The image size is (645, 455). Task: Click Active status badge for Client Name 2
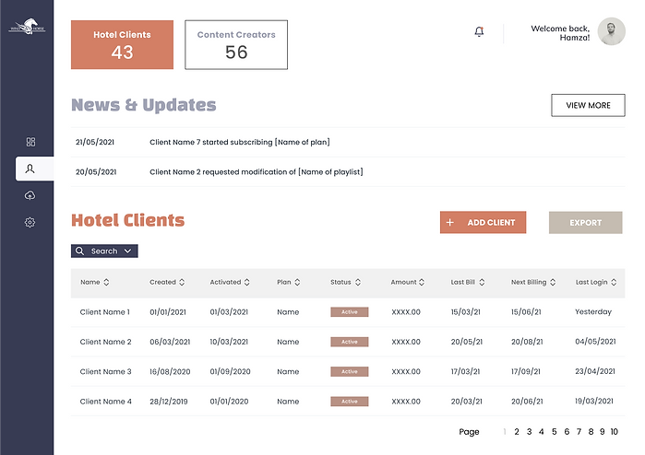(349, 342)
